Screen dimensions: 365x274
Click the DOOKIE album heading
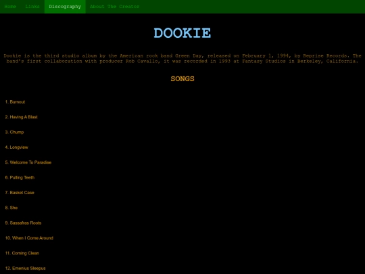coord(182,33)
